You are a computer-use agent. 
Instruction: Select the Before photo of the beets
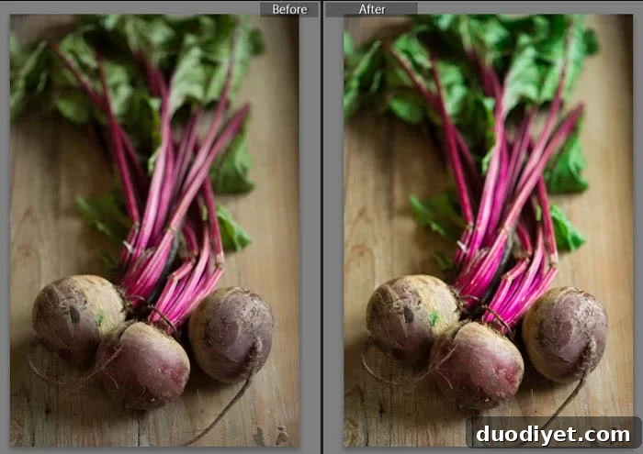pyautogui.click(x=154, y=231)
